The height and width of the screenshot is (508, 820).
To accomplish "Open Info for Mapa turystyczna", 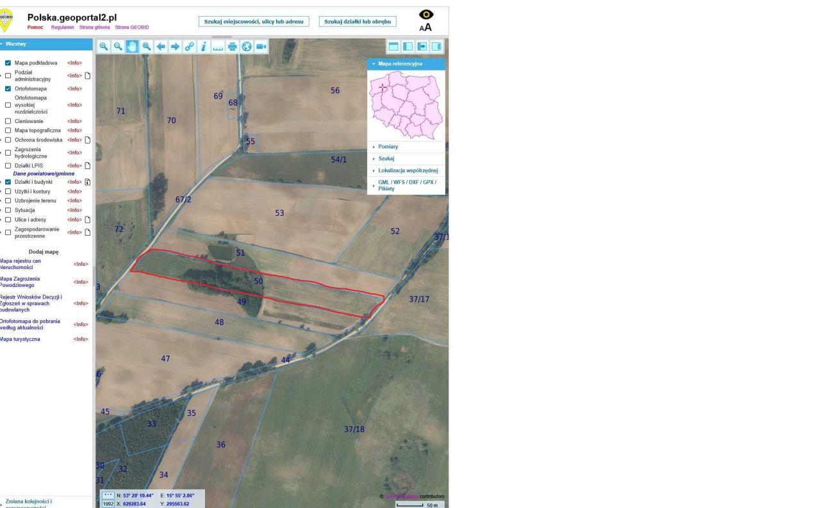I will pos(81,339).
